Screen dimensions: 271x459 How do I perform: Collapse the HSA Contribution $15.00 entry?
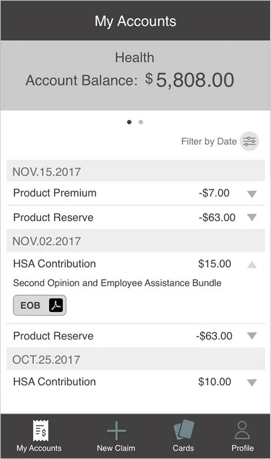tap(252, 265)
